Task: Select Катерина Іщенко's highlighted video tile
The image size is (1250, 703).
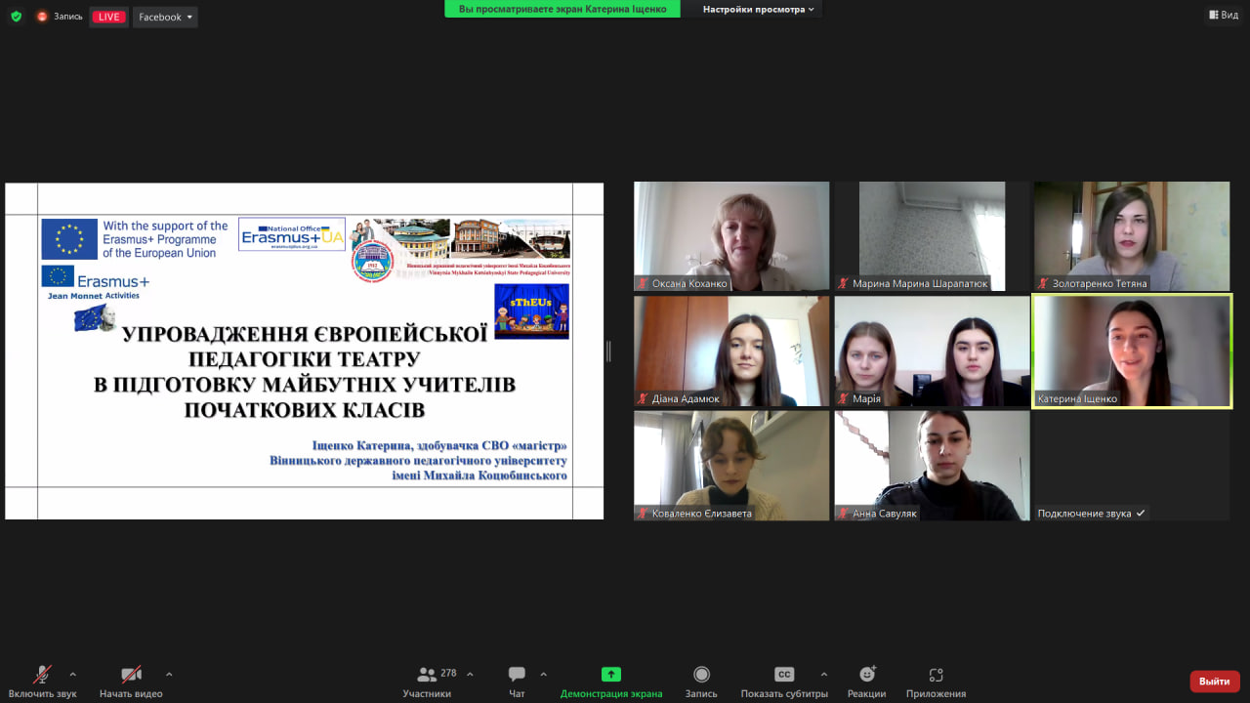Action: pos(1132,351)
